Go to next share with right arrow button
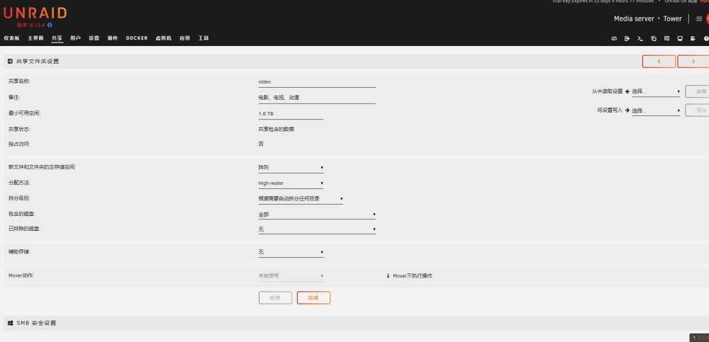Image resolution: width=709 pixels, height=342 pixels. [x=693, y=62]
